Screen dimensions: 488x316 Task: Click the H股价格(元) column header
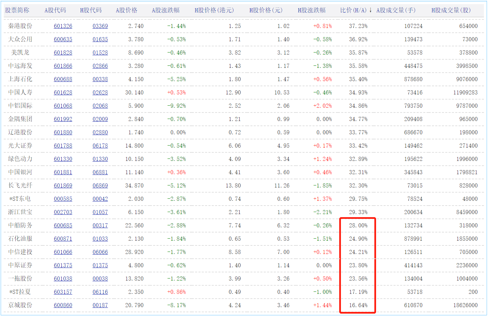point(266,10)
